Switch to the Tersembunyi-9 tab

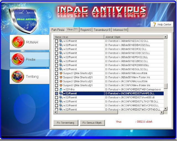pos(102,30)
